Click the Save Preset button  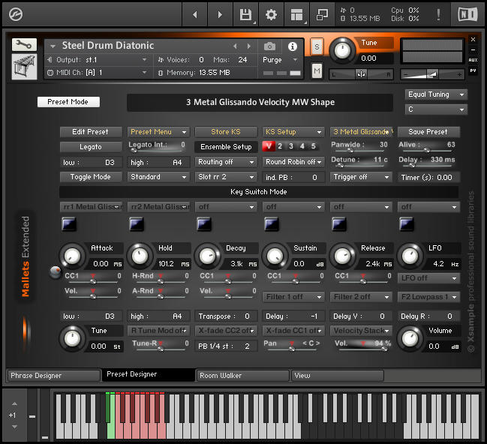428,132
